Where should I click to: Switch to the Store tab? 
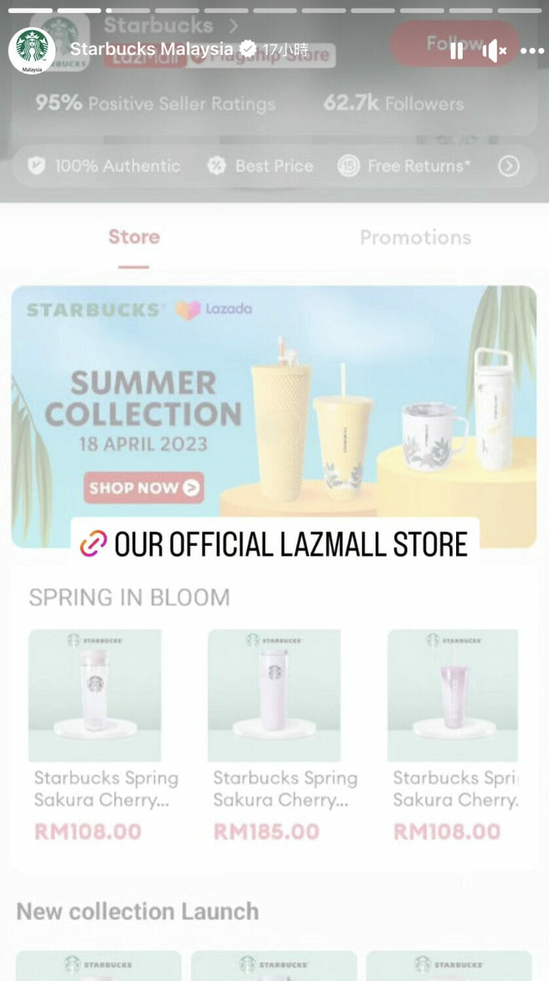click(x=134, y=237)
